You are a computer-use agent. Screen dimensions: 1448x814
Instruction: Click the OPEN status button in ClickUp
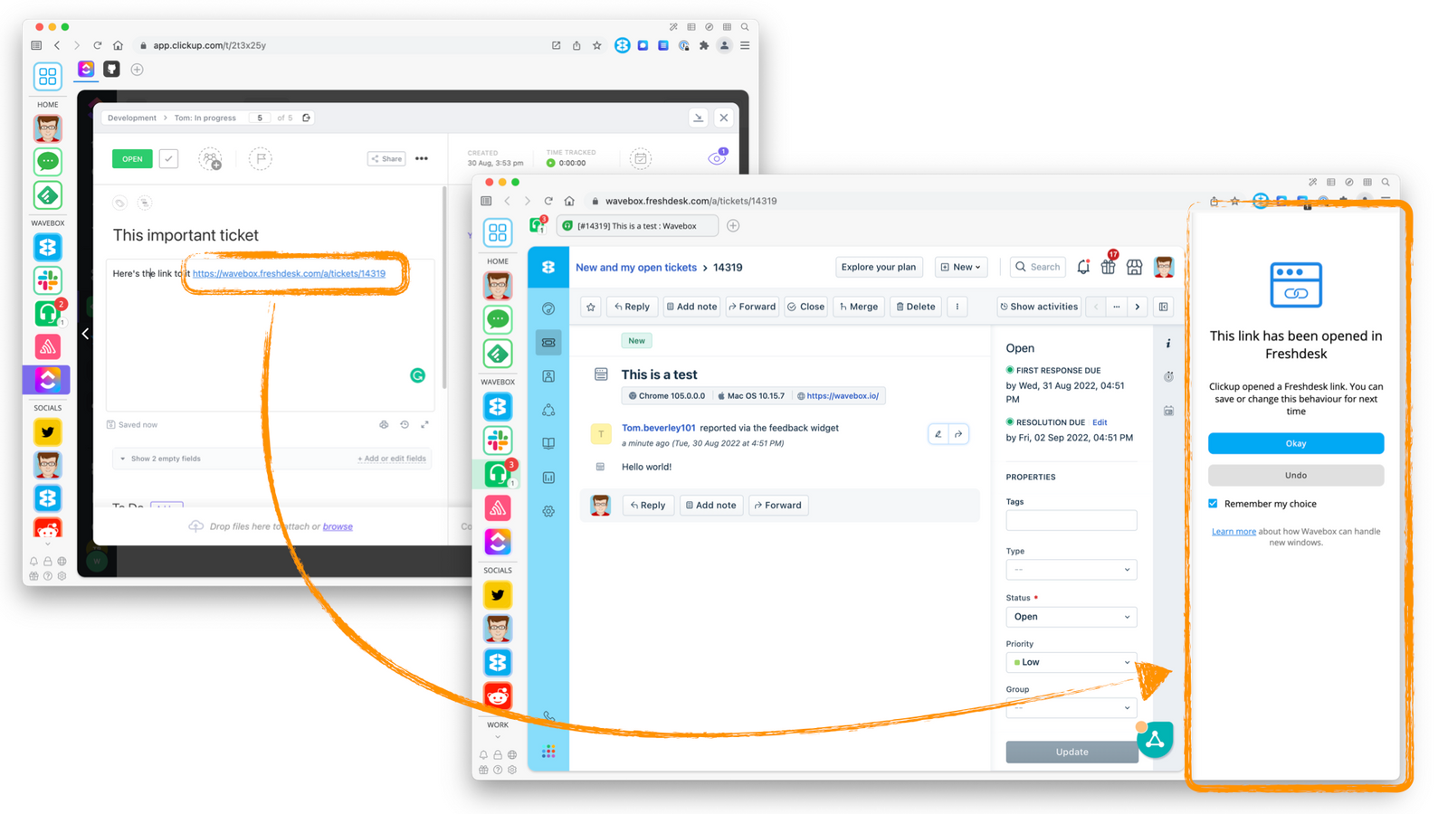pyautogui.click(x=132, y=158)
